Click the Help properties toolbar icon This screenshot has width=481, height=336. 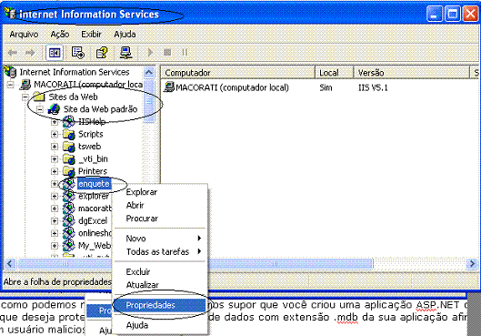click(x=102, y=53)
